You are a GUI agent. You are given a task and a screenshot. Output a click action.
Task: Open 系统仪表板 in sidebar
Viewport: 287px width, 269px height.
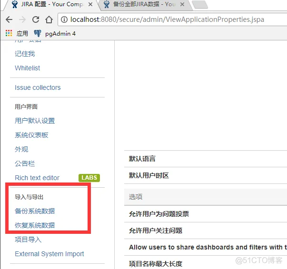coord(31,135)
